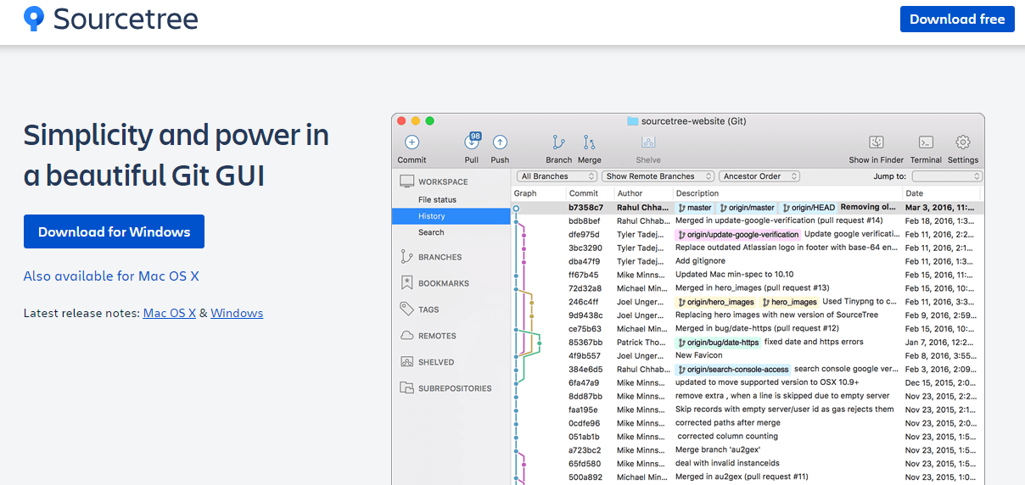Image resolution: width=1025 pixels, height=485 pixels.
Task: Click the Shelve toolbar icon
Action: [648, 142]
